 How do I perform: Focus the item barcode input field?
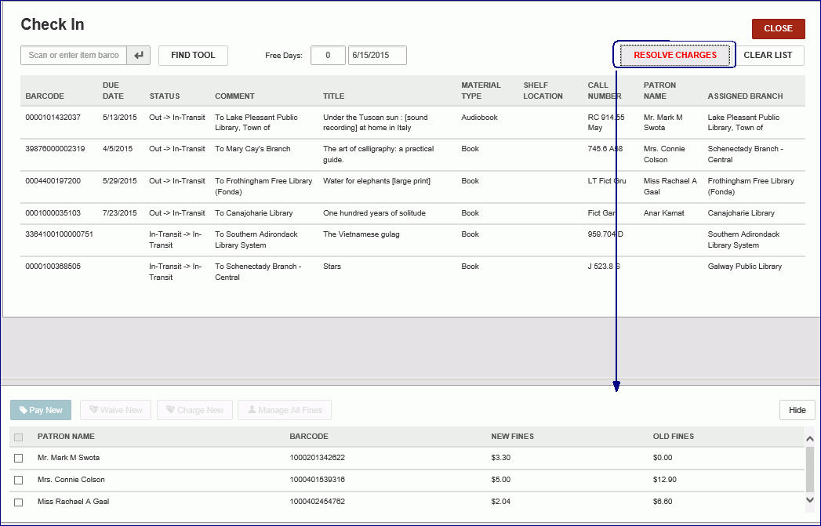coord(74,55)
